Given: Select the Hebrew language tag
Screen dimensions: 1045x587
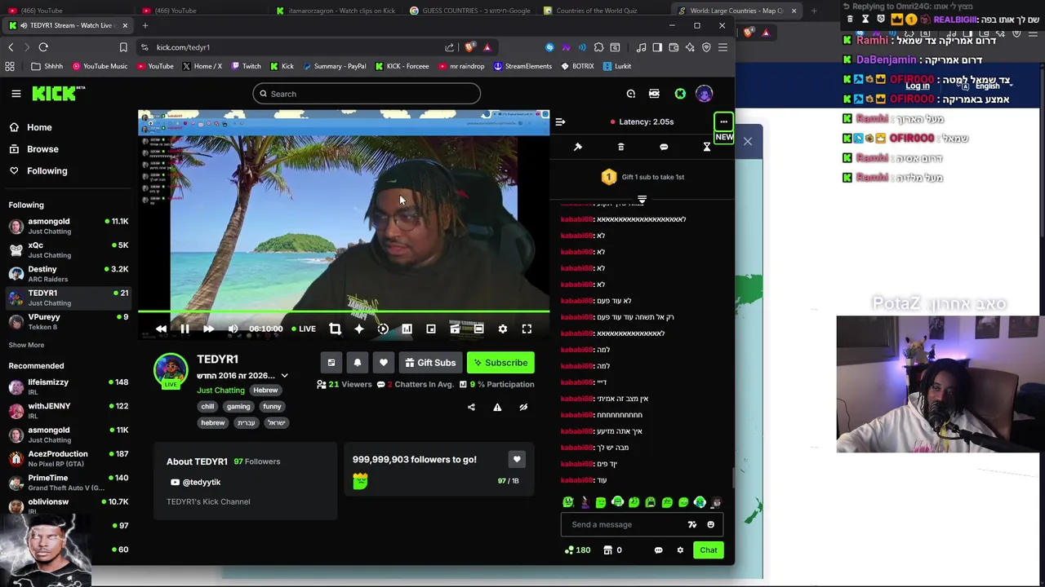Looking at the screenshot, I should [x=265, y=391].
